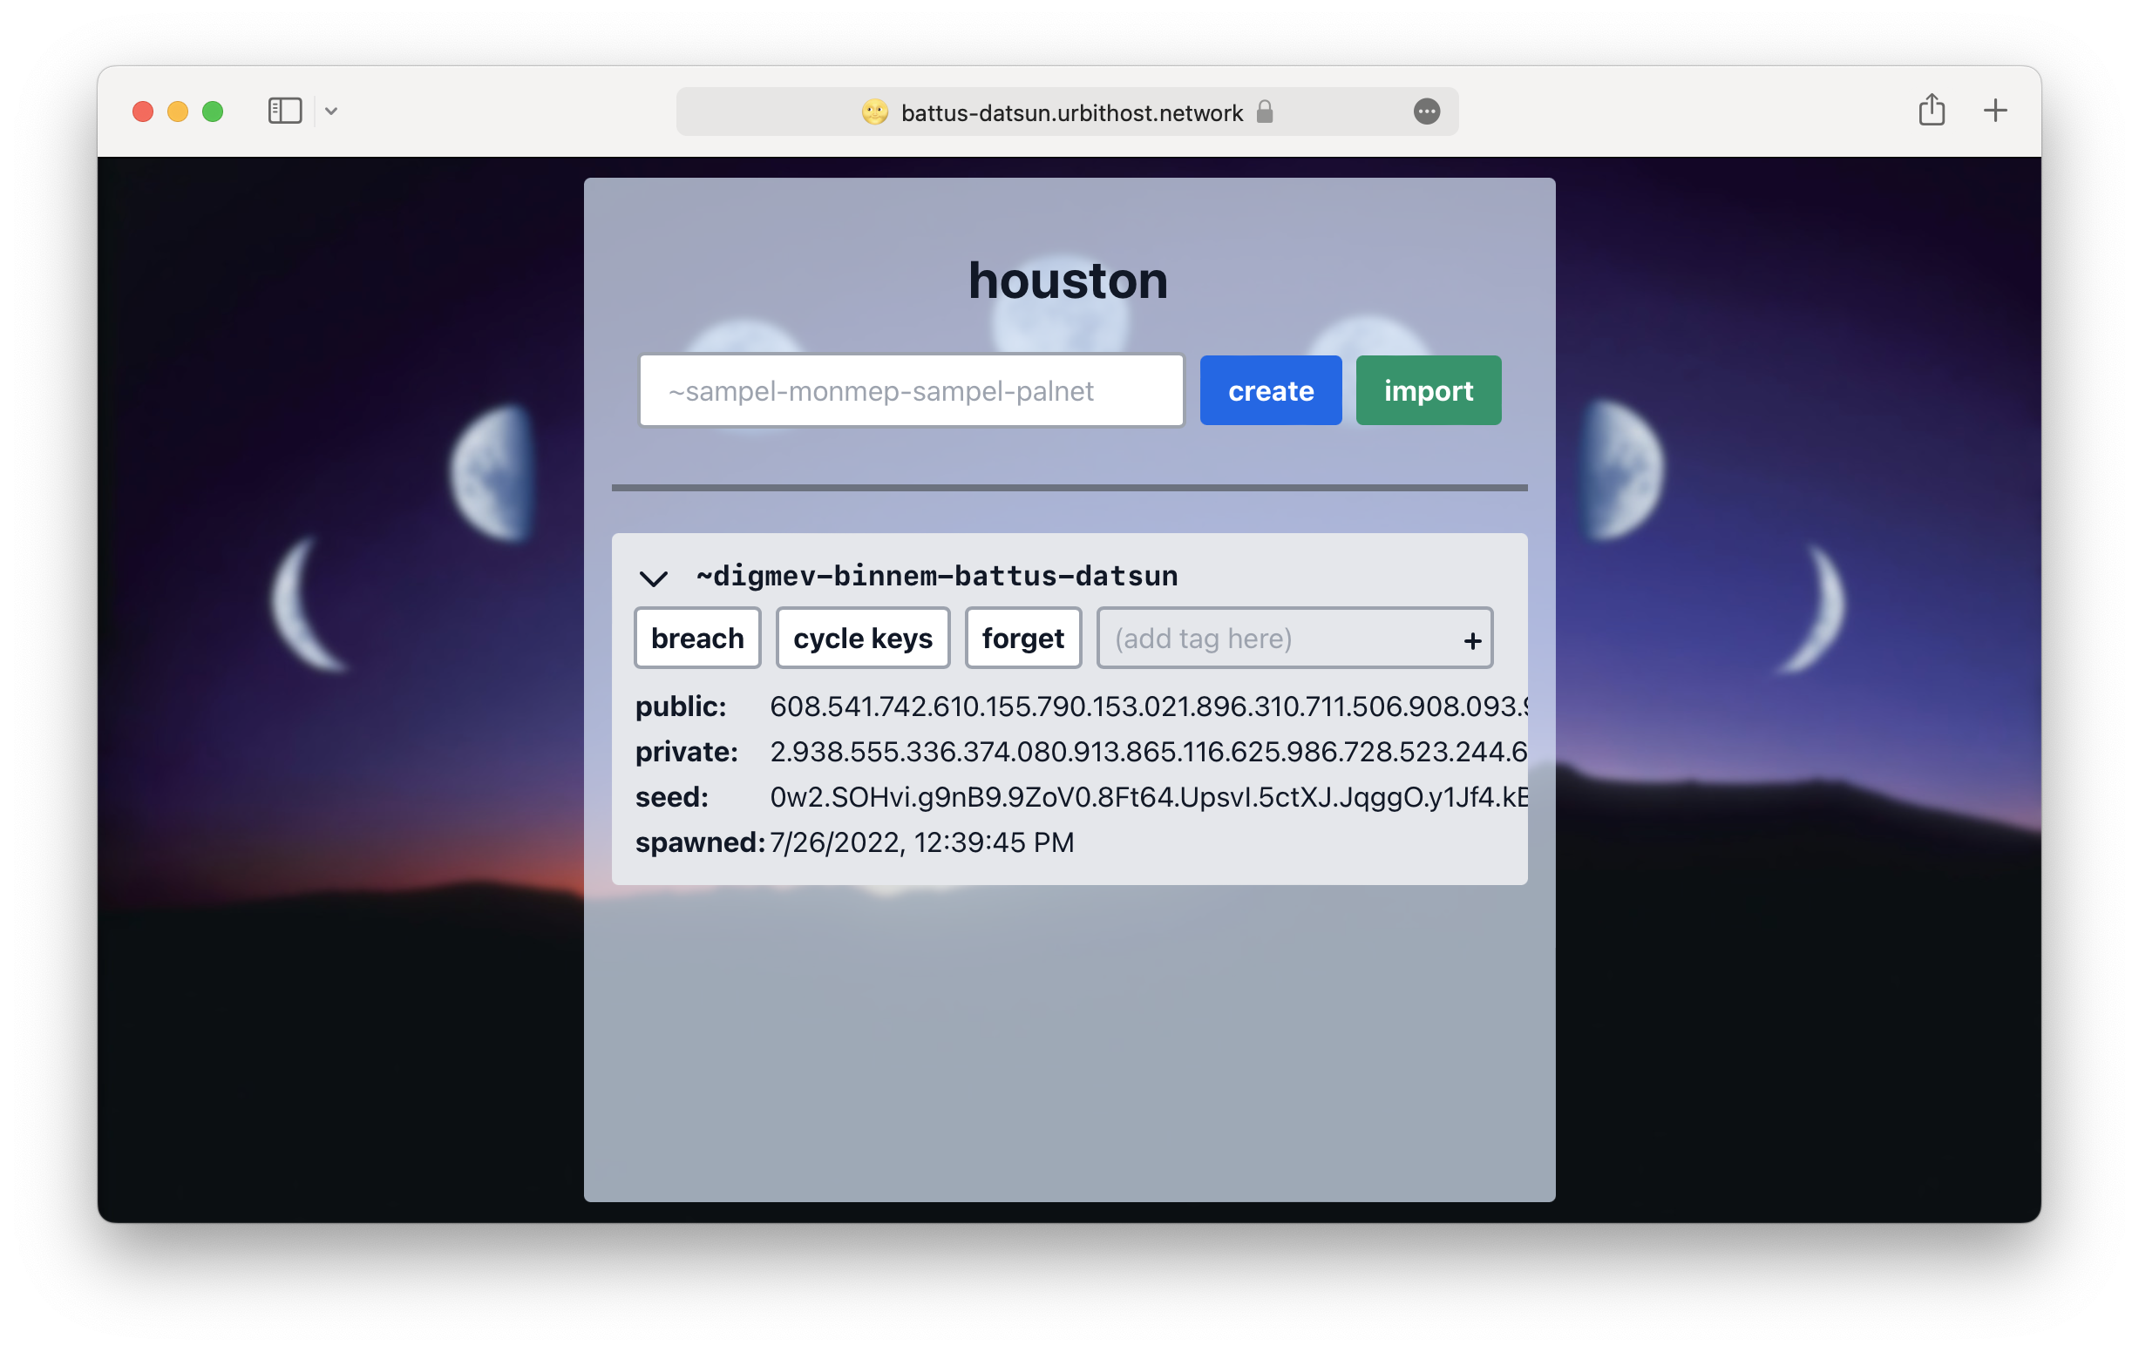The height and width of the screenshot is (1352, 2139).
Task: Click the Share icon in toolbar
Action: (x=1932, y=110)
